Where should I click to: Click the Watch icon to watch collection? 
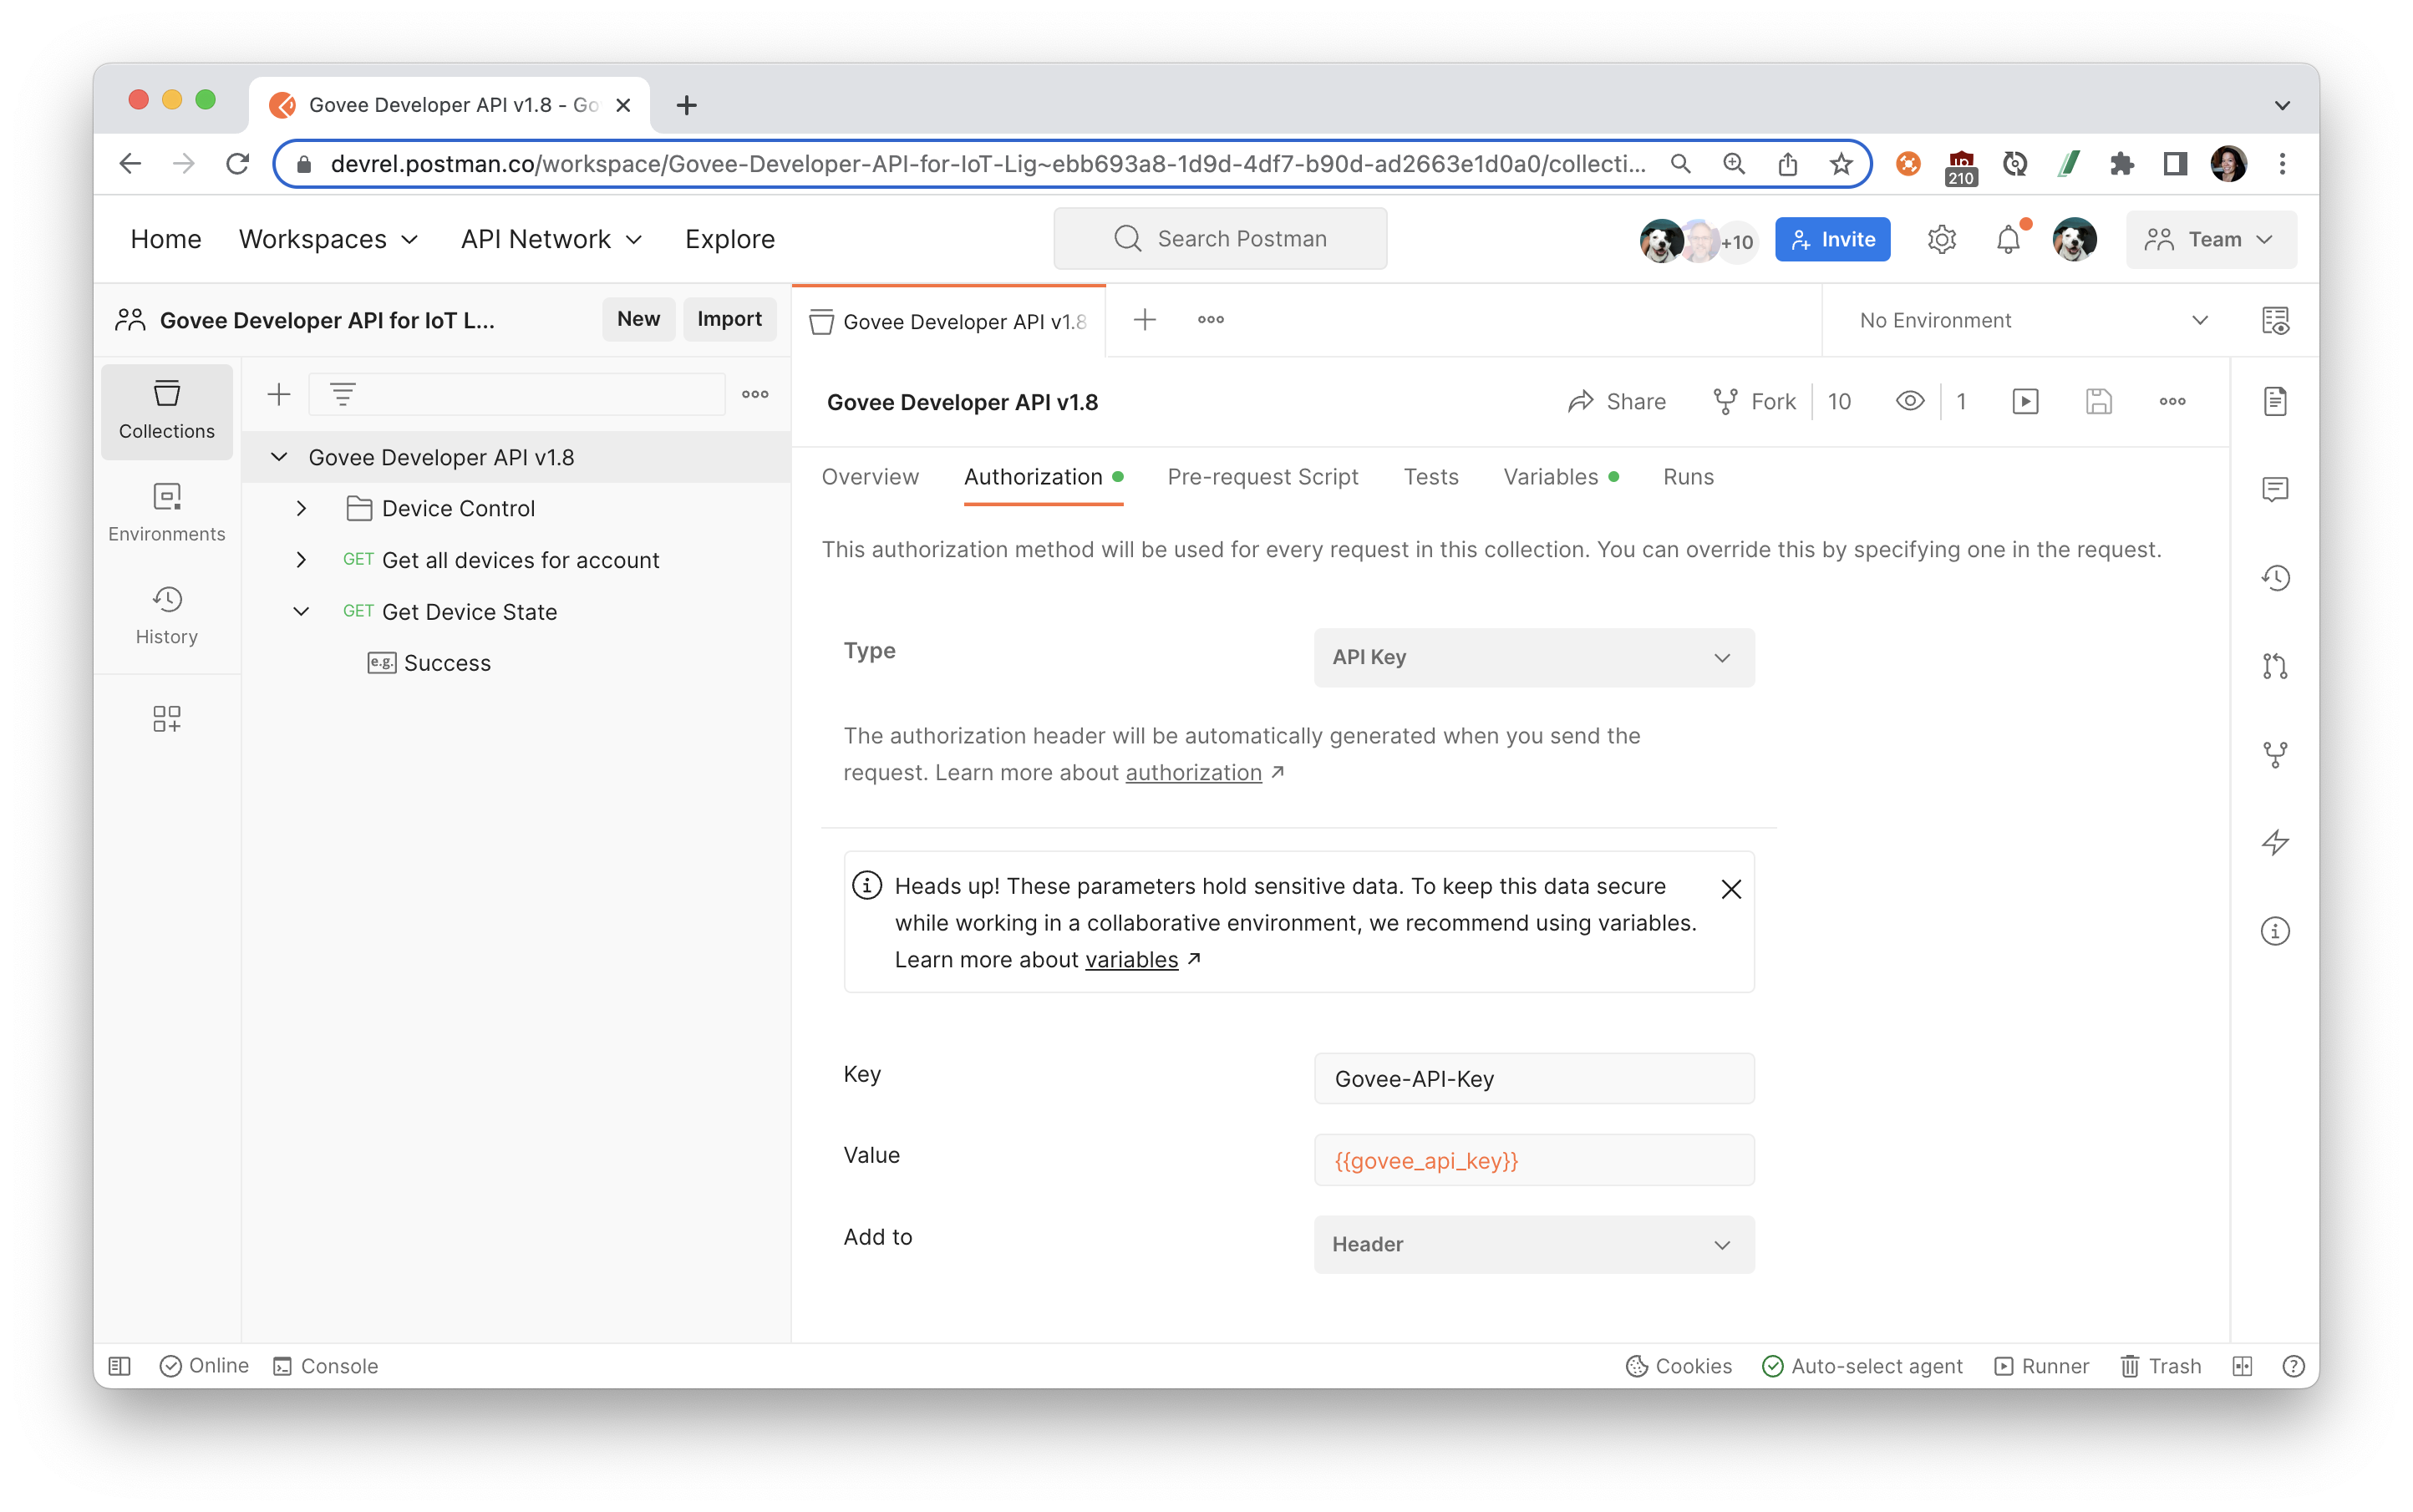pos(1911,403)
